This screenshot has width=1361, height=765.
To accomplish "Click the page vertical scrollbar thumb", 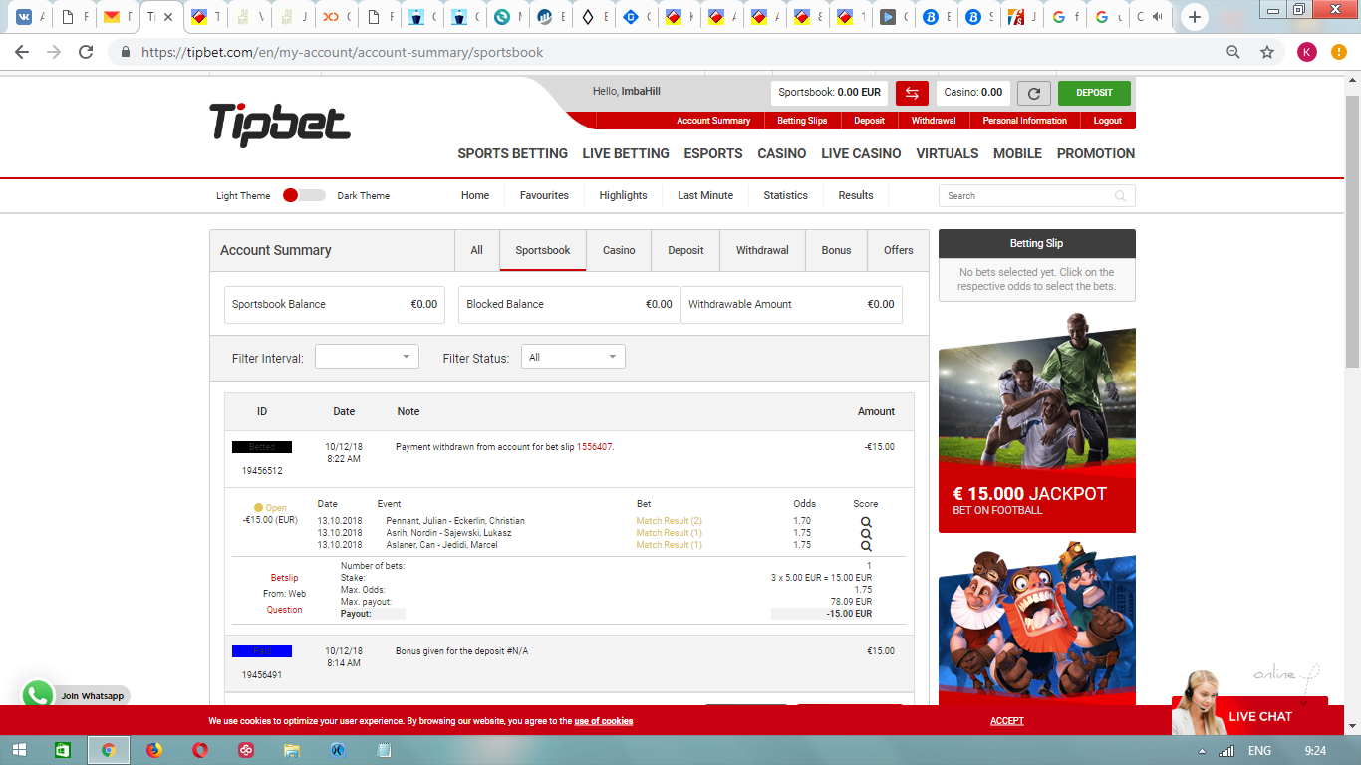I will [1352, 229].
